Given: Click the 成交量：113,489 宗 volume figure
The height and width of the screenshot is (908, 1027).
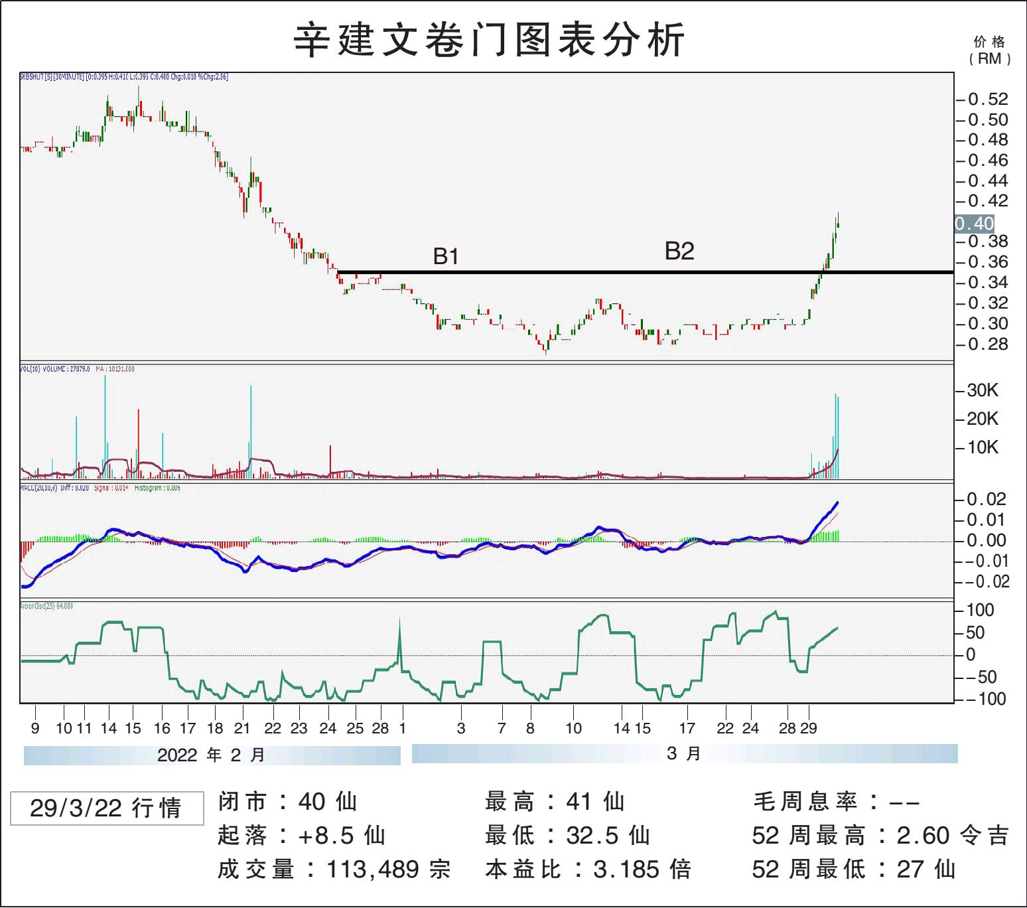Looking at the screenshot, I should tap(334, 870).
